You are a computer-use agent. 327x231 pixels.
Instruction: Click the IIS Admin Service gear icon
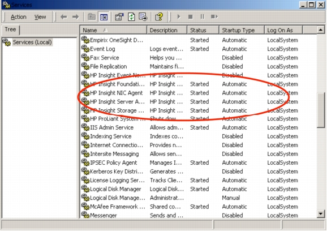(x=85, y=127)
